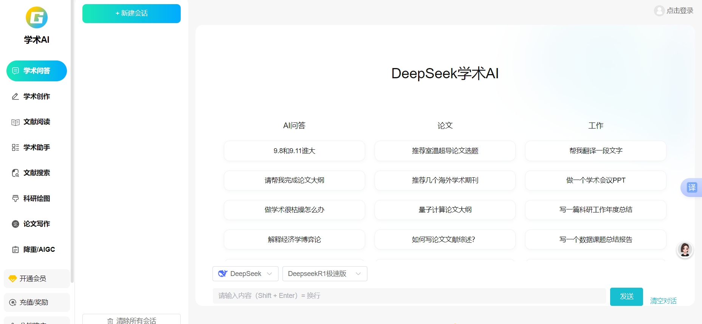
Task: Click the AI问答 column heading
Action: [294, 126]
